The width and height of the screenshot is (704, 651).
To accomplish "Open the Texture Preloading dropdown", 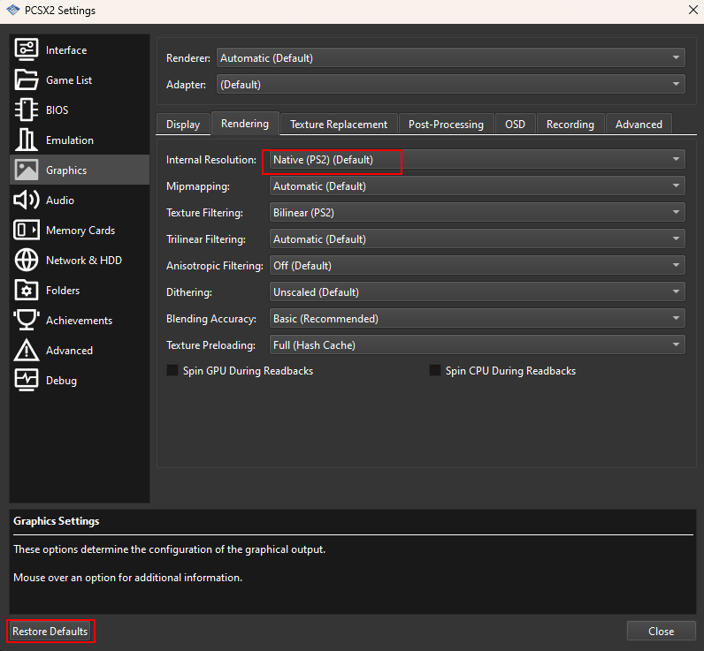I will [477, 344].
